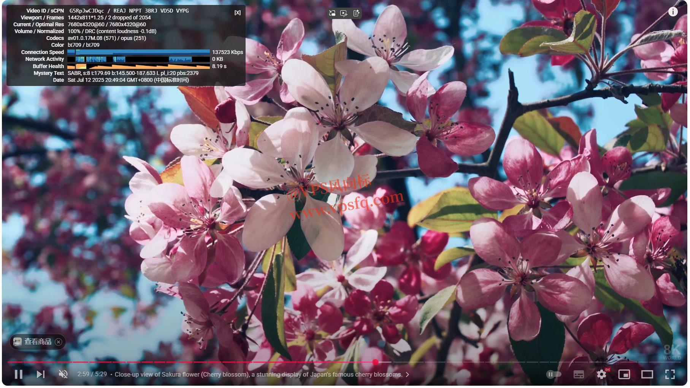The width and height of the screenshot is (690, 388).
Task: Click the Sat Jul 12 2025 date value
Action: (x=128, y=80)
